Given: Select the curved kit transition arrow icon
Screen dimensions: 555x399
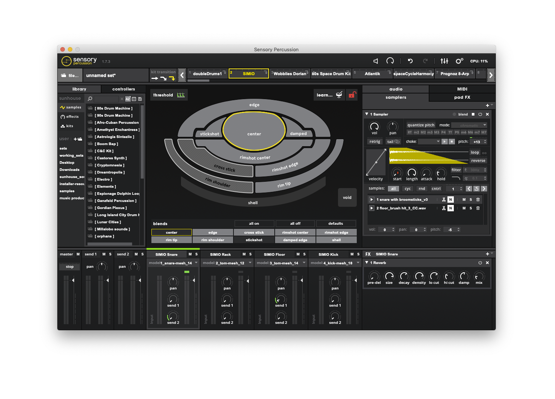Looking at the screenshot, I should coord(163,79).
